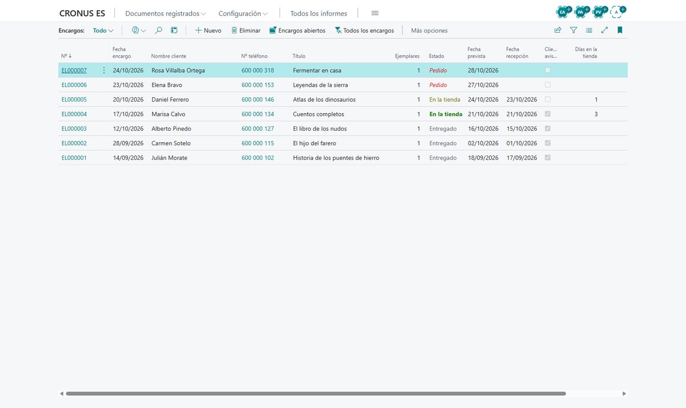The image size is (686, 408).
Task: Open Más opciones
Action: pyautogui.click(x=429, y=30)
